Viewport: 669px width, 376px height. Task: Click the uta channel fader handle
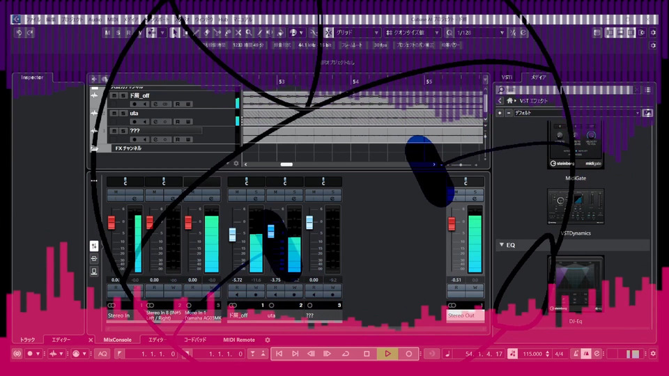coord(271,231)
